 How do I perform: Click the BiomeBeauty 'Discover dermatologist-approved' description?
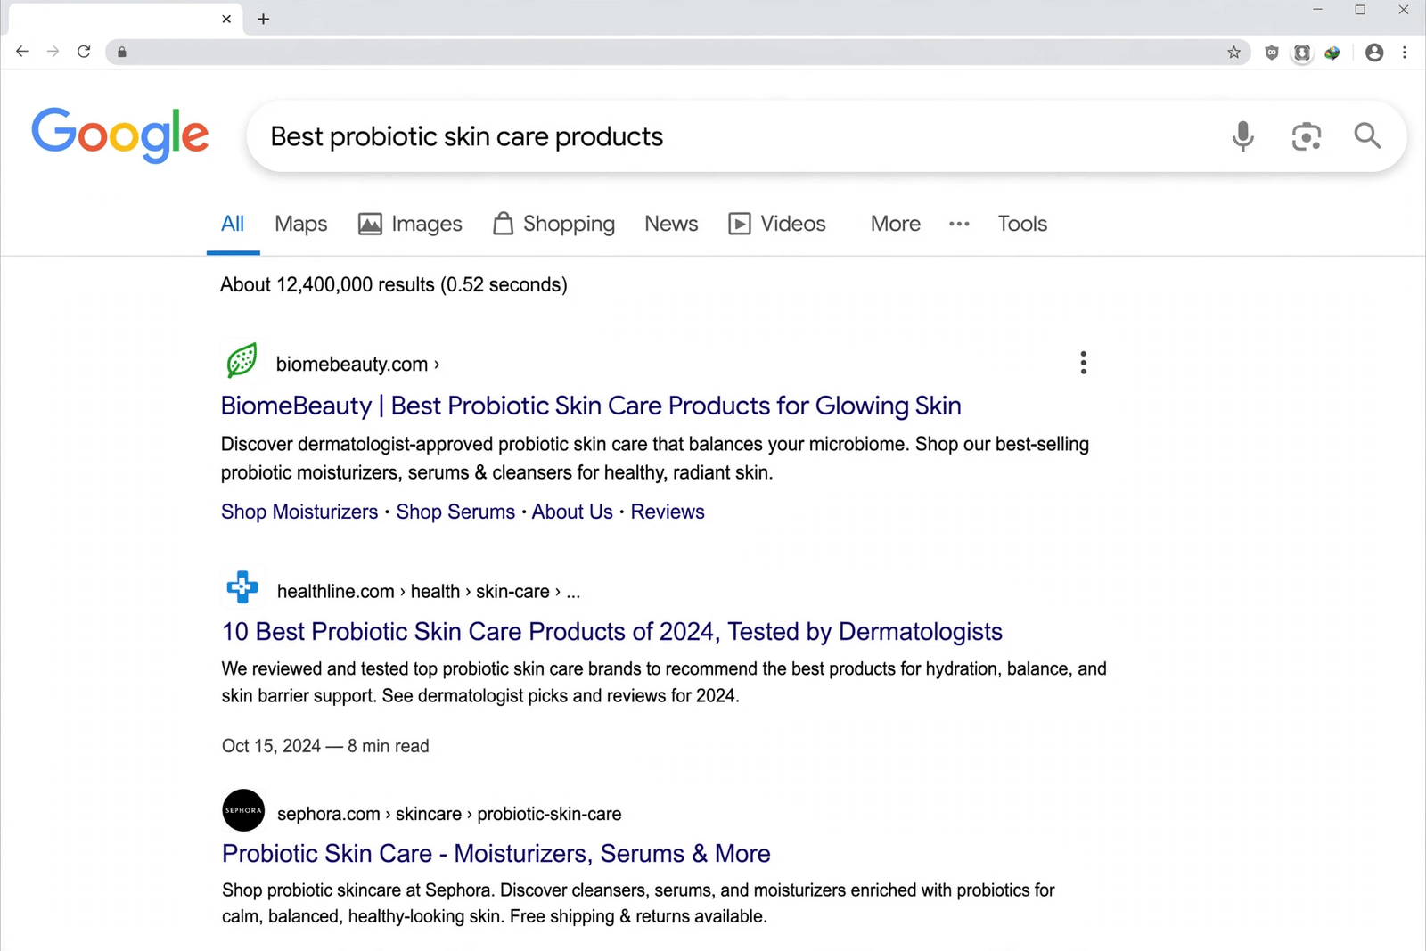coord(655,458)
